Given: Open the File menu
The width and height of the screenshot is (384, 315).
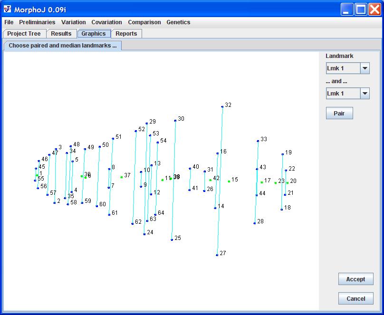Looking at the screenshot, I should (x=9, y=22).
